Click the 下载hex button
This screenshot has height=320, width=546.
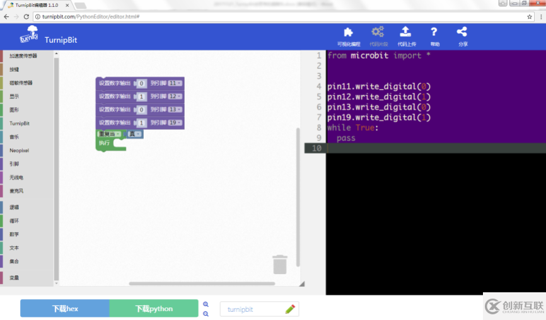(65, 309)
